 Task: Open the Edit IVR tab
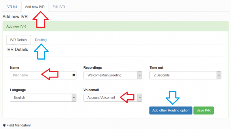[59, 7]
